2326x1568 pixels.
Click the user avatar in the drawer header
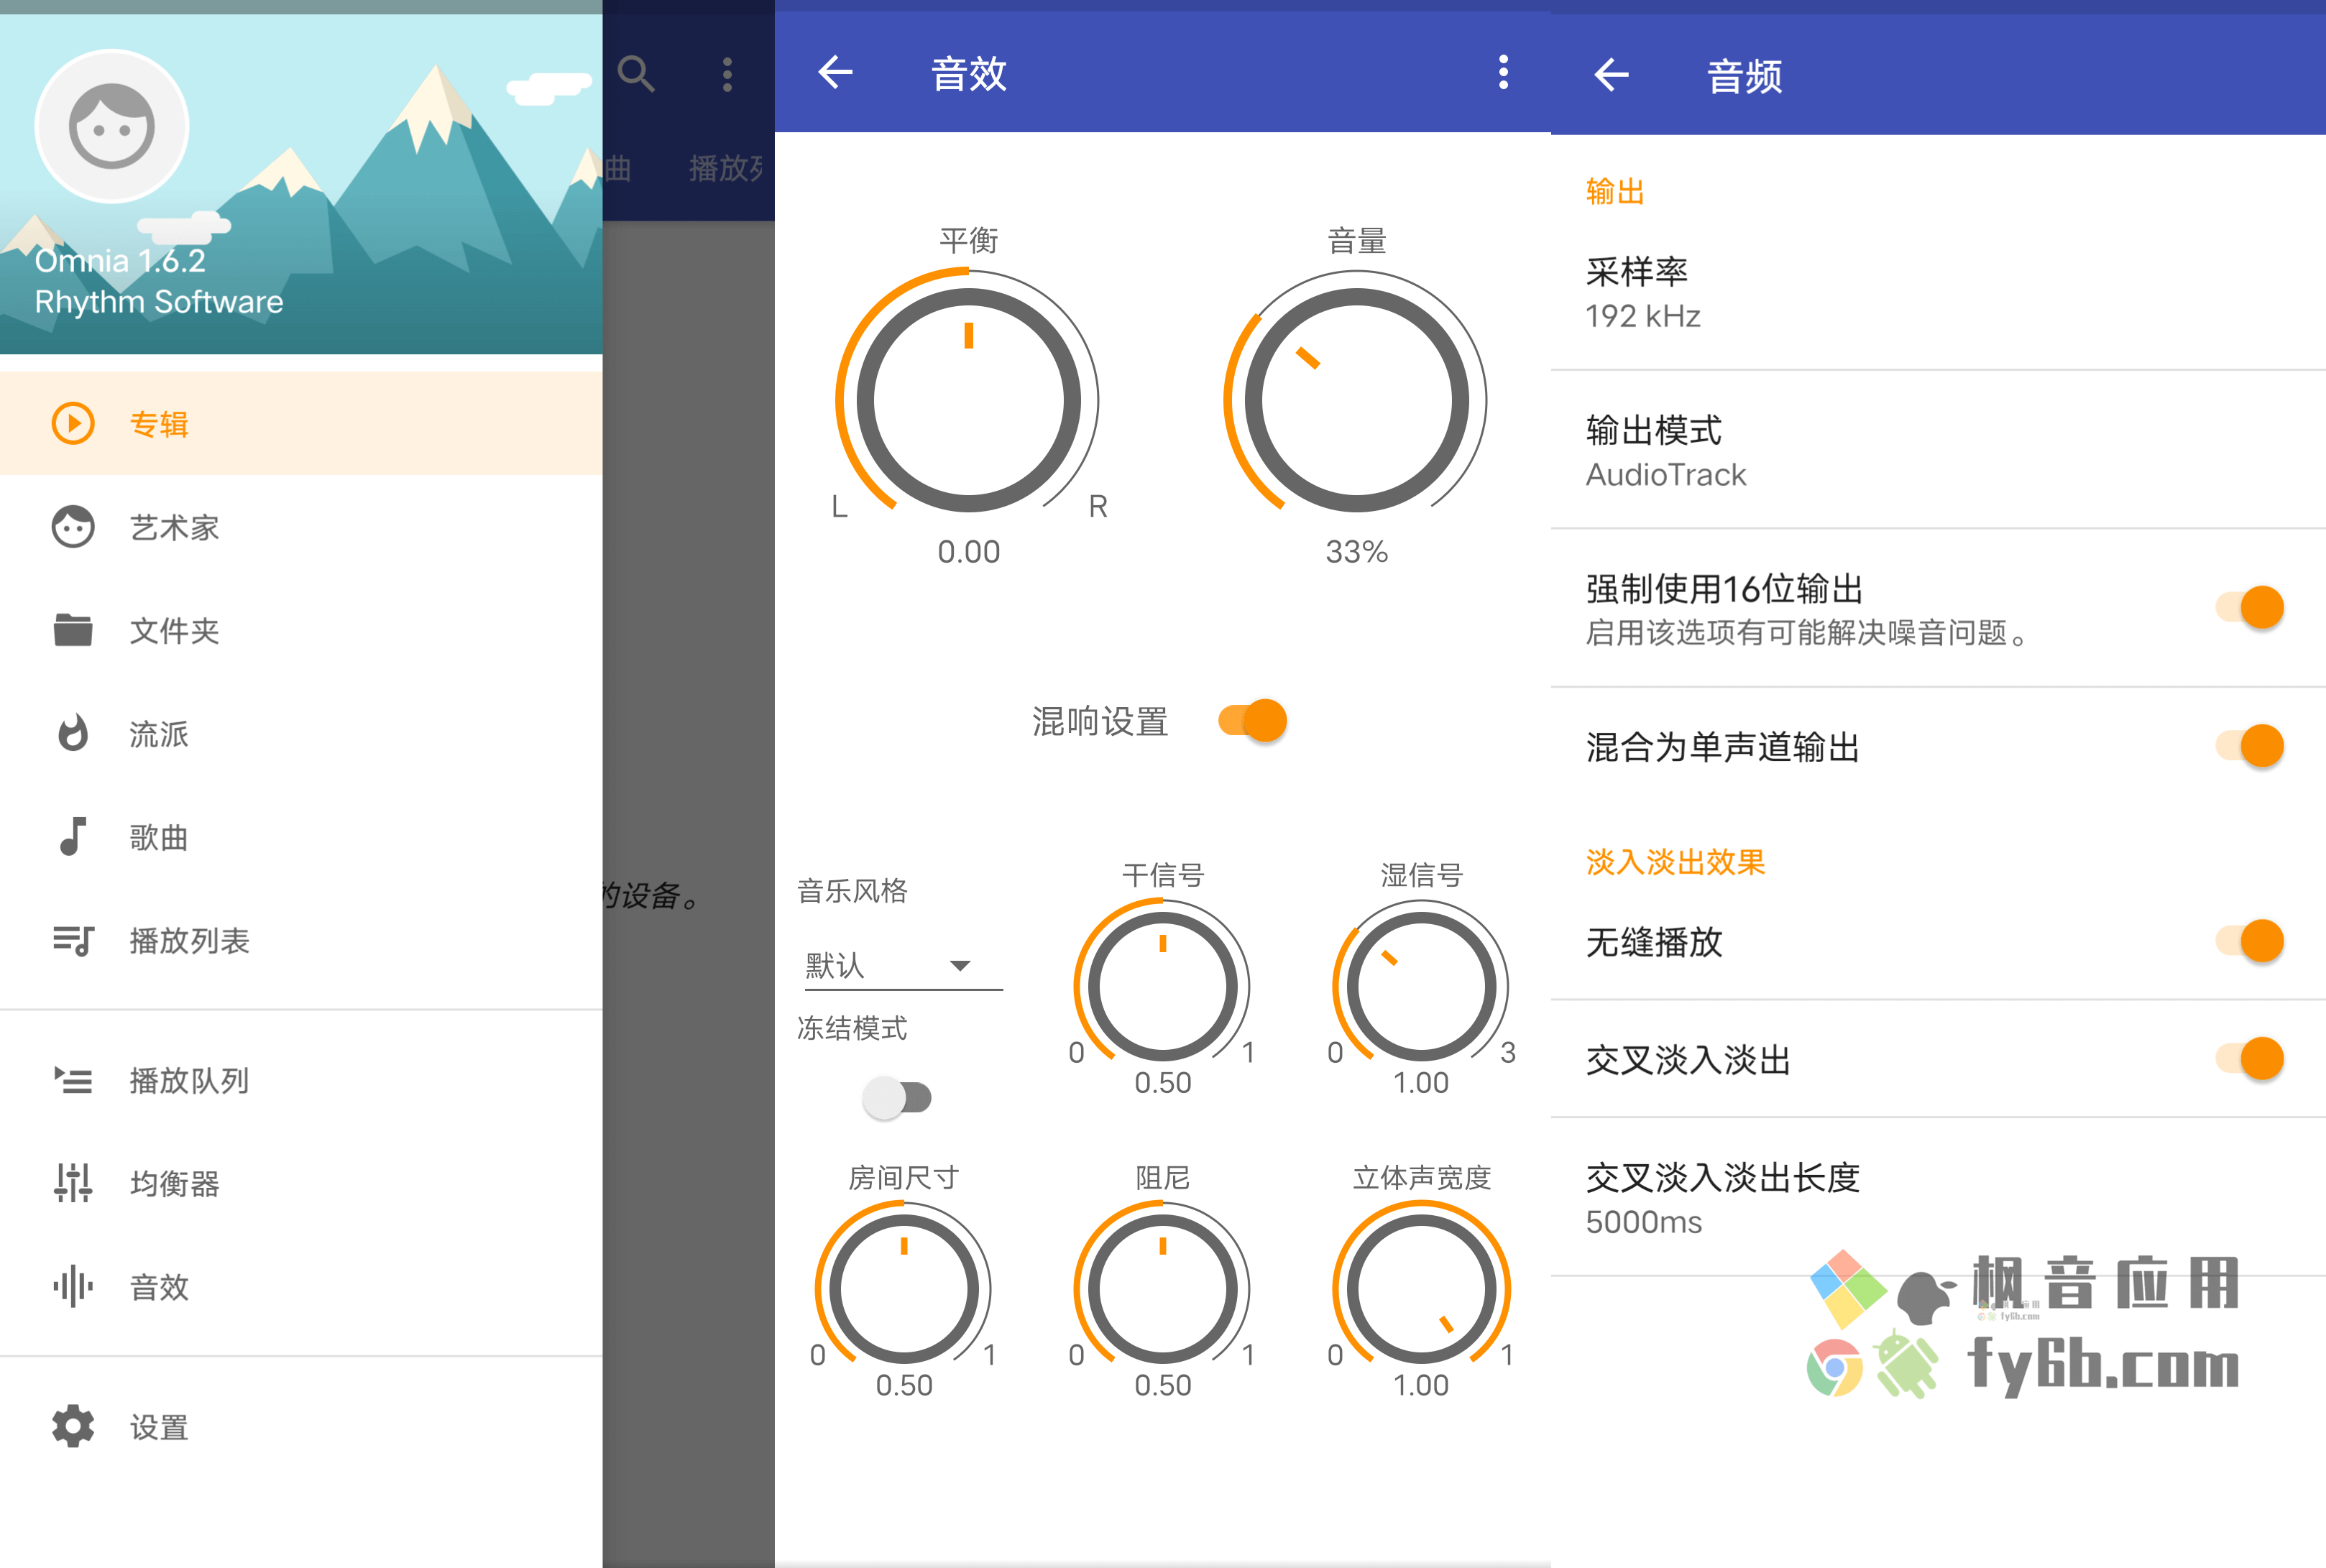point(112,127)
